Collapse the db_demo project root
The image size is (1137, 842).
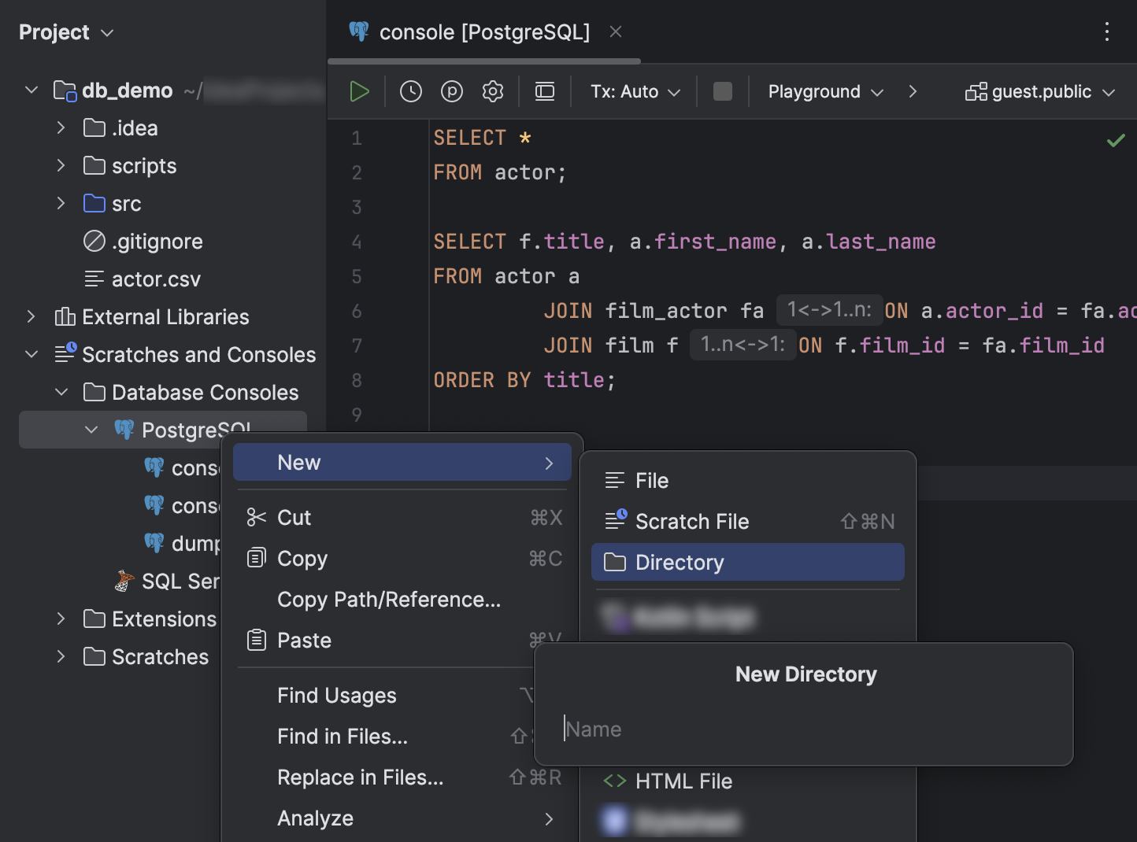pyautogui.click(x=31, y=90)
